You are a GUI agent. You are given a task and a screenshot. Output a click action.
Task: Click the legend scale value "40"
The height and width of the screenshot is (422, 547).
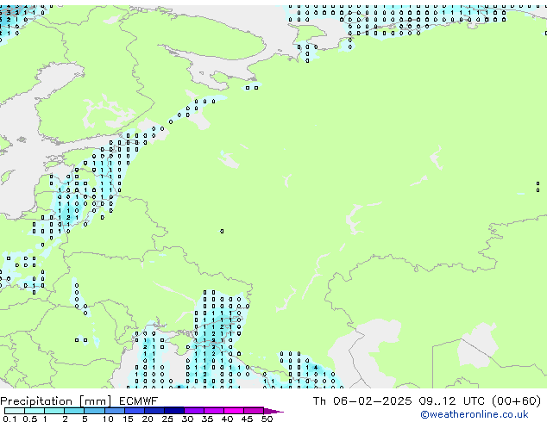point(227,419)
